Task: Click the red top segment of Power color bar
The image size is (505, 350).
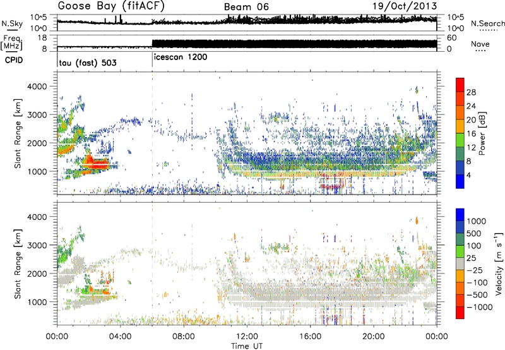Action: click(x=460, y=85)
